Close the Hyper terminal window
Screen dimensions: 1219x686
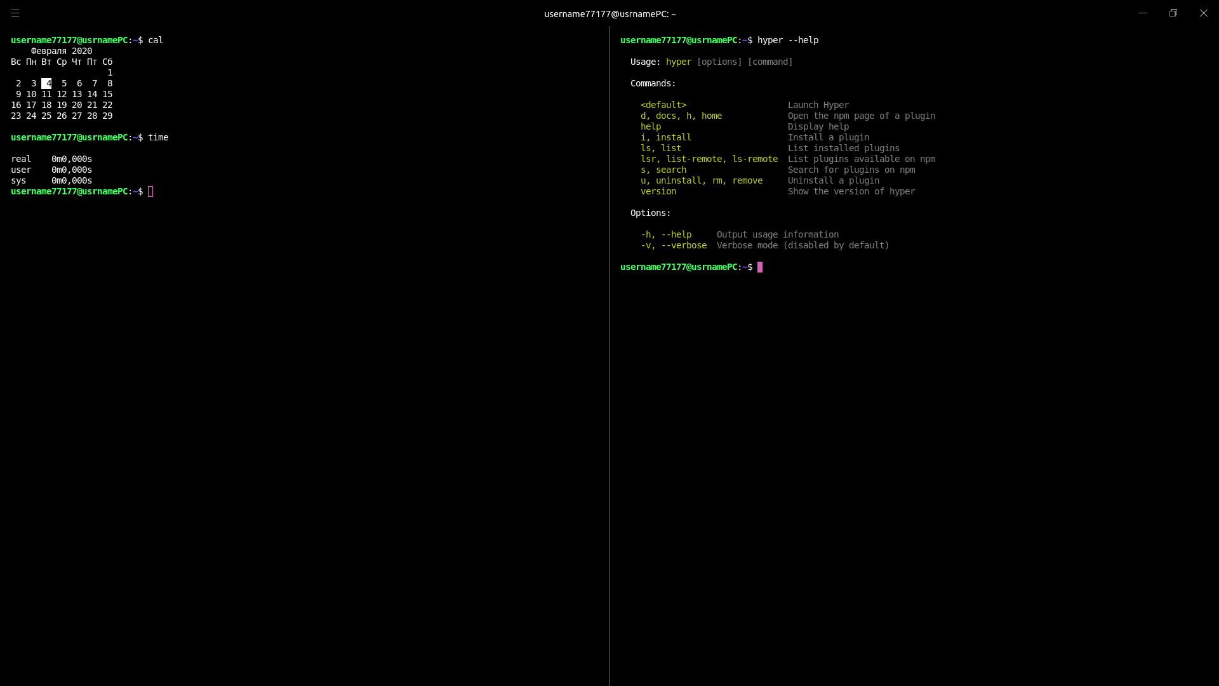tap(1204, 13)
